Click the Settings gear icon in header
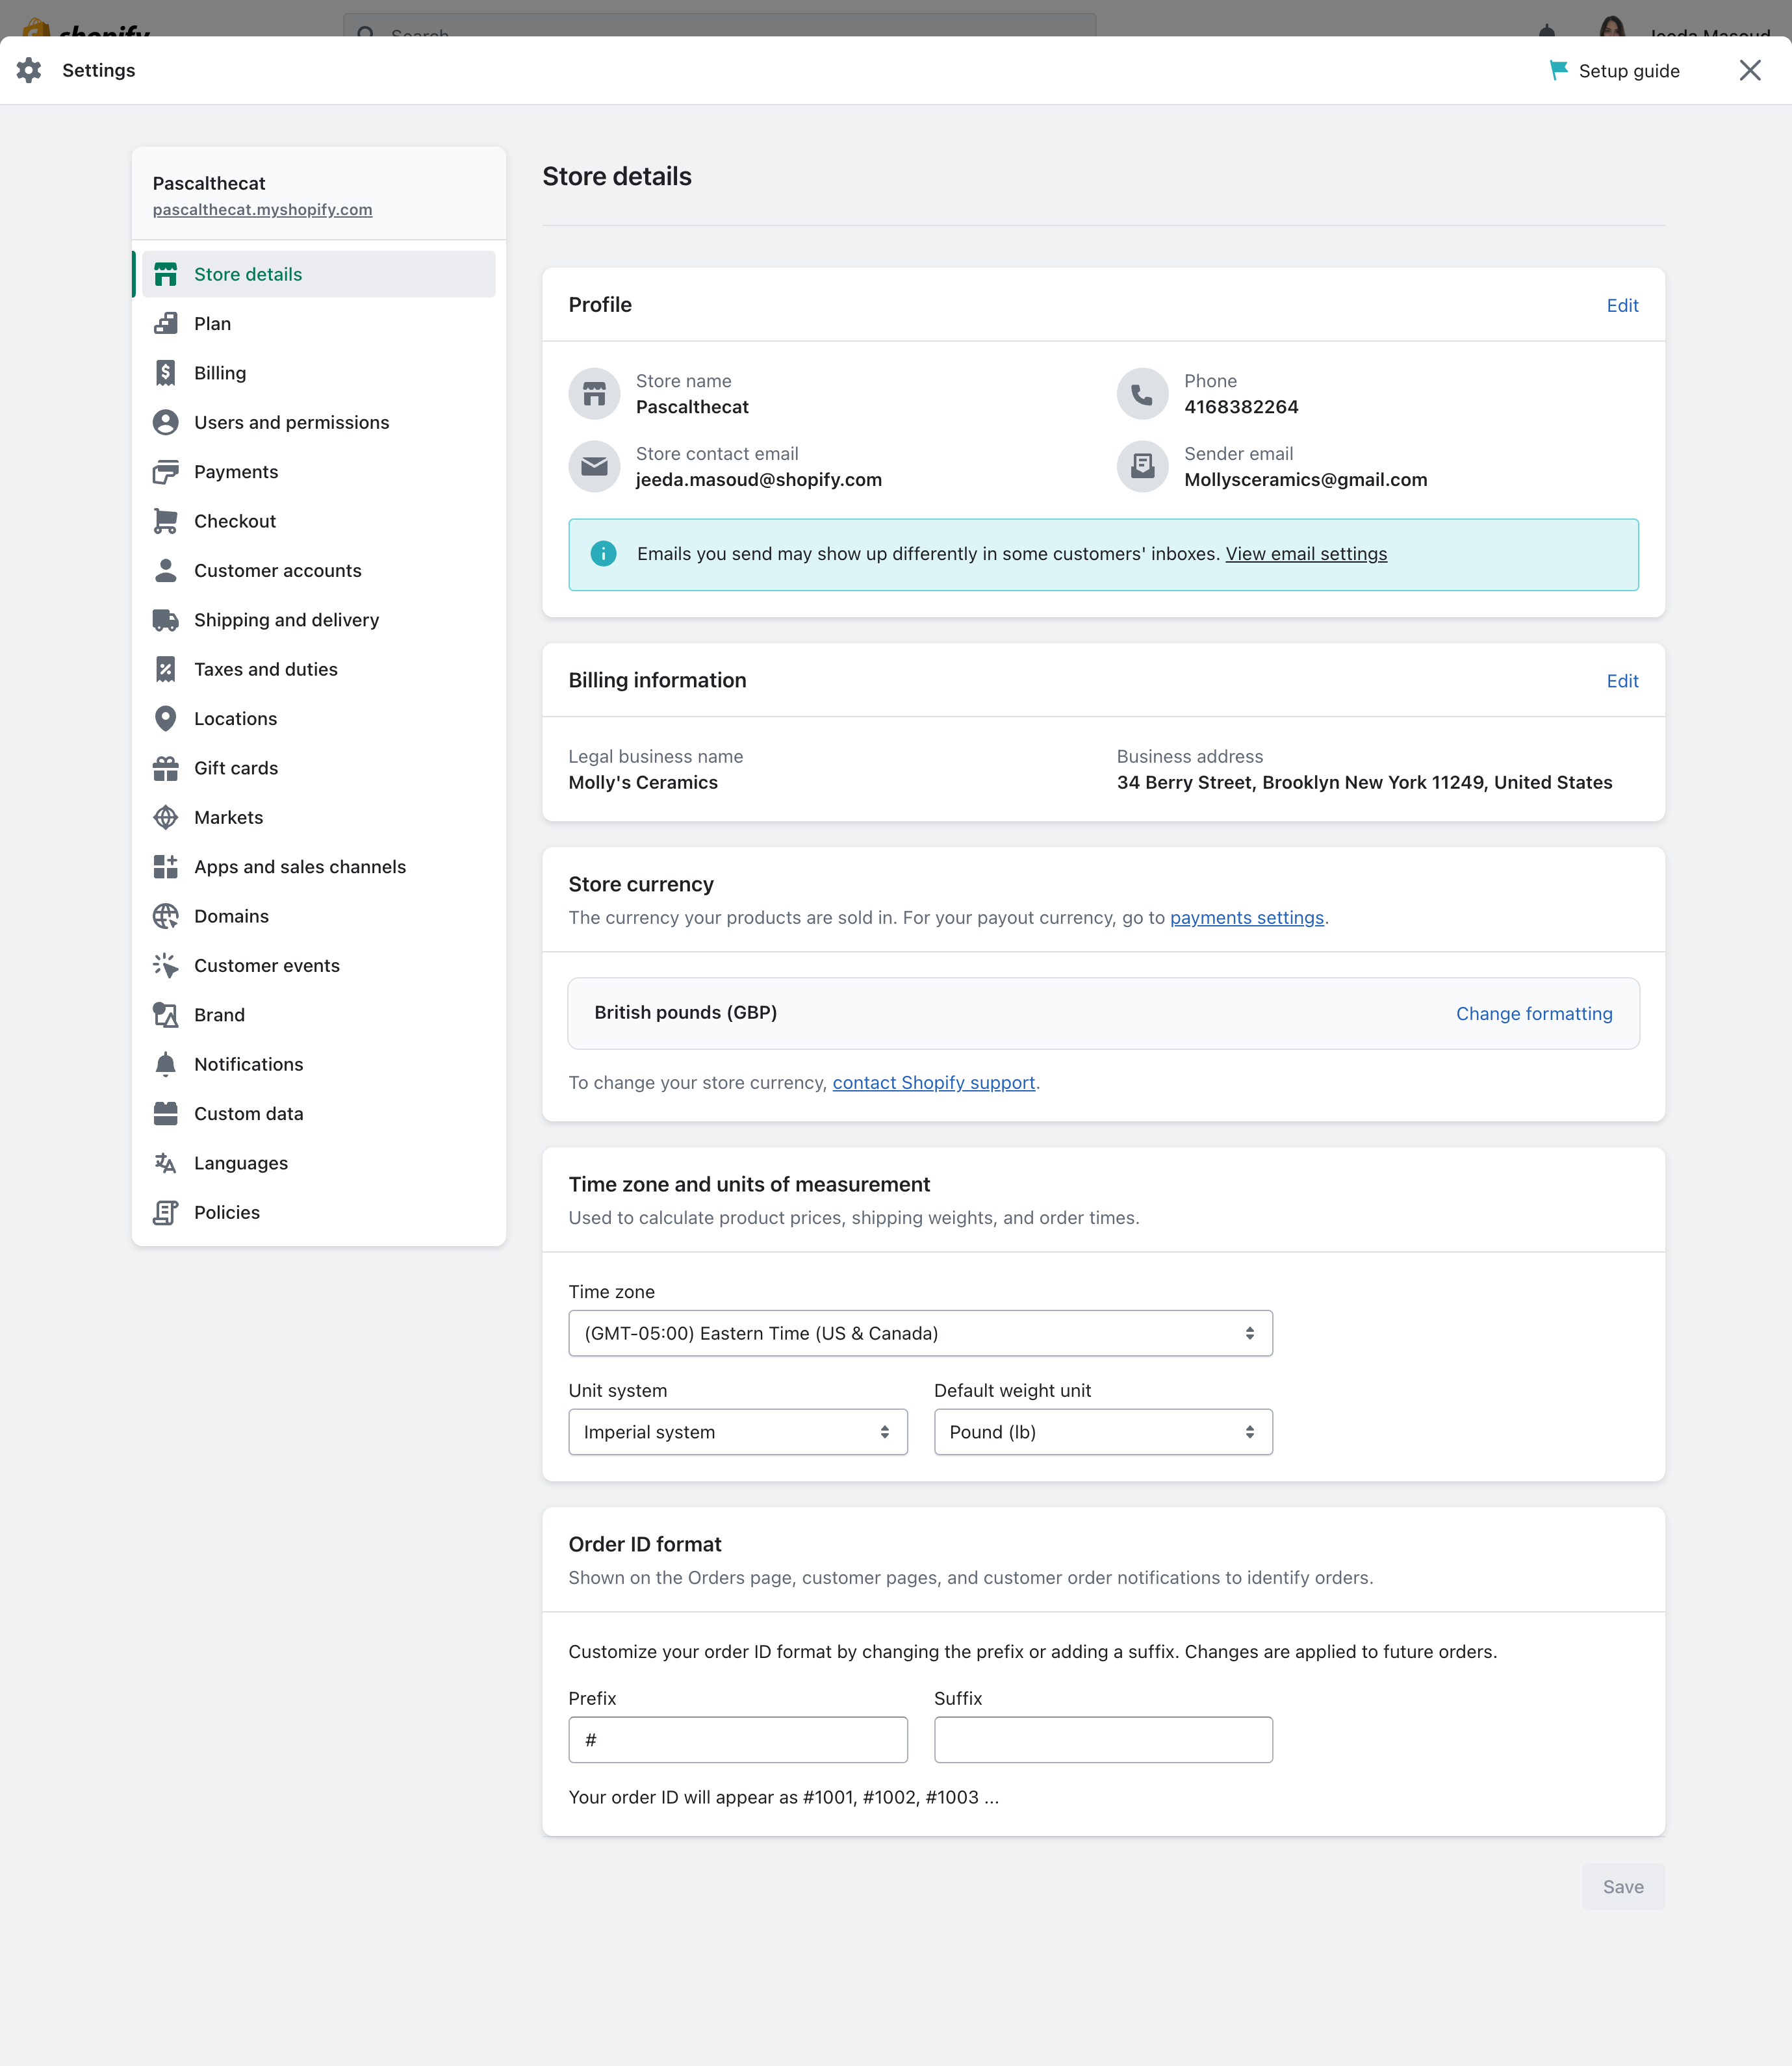 tap(29, 70)
